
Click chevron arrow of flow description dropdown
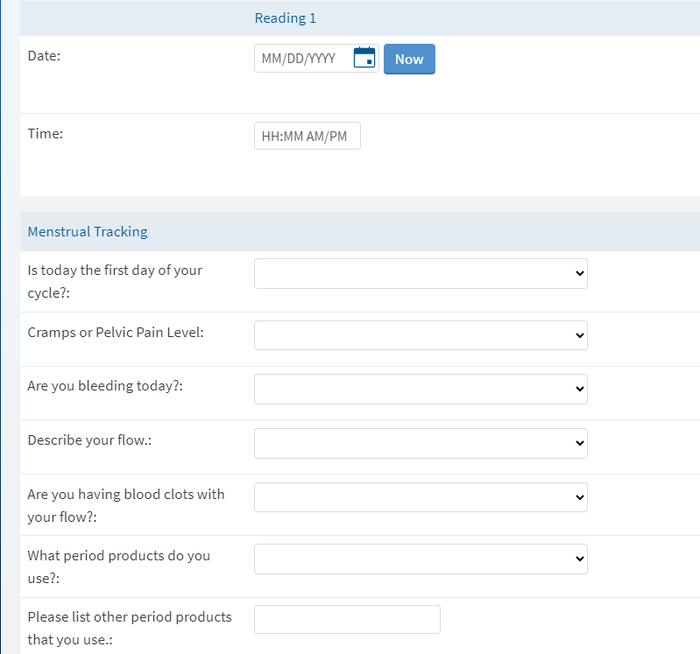(579, 443)
